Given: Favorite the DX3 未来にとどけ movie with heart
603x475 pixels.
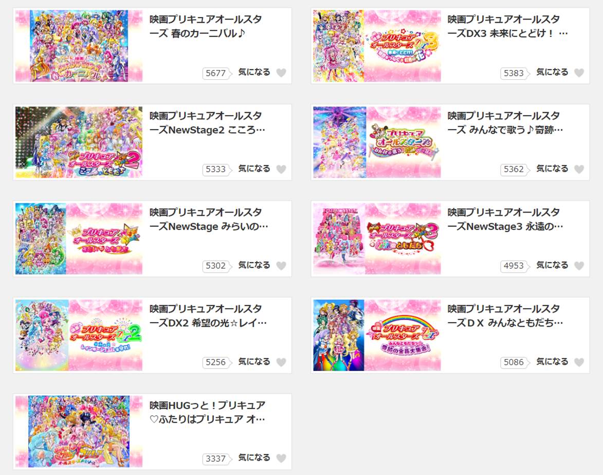Looking at the screenshot, I should tap(579, 73).
